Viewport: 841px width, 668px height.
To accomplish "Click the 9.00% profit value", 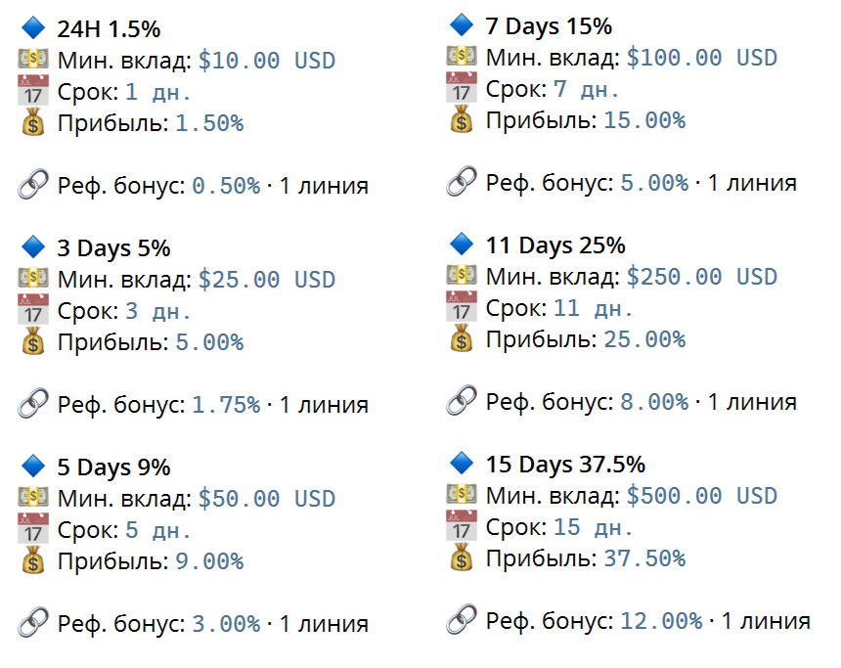I will [x=209, y=561].
